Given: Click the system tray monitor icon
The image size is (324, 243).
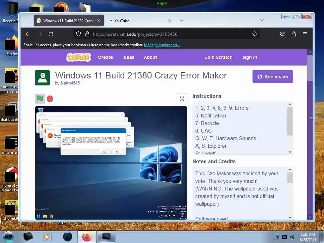Looking at the screenshot, I should click(284, 237).
